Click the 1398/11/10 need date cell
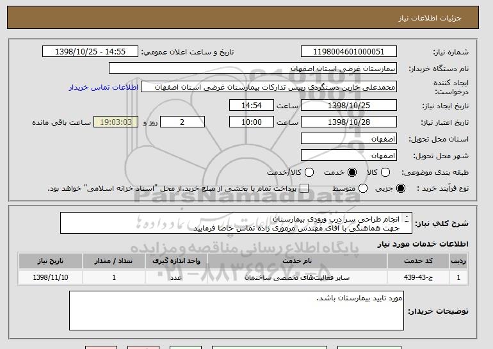Image resolution: width=493 pixels, height=349 pixels. pyautogui.click(x=51, y=277)
